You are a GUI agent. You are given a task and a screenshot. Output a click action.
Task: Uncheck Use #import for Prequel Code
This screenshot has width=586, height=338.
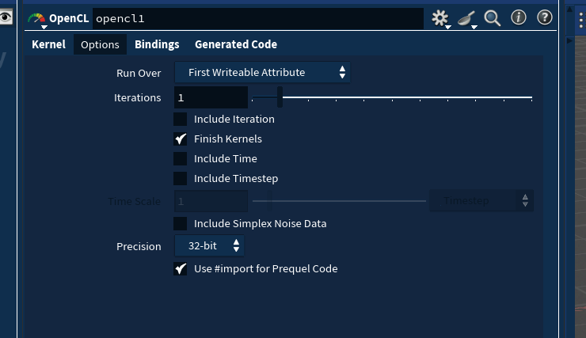point(181,269)
